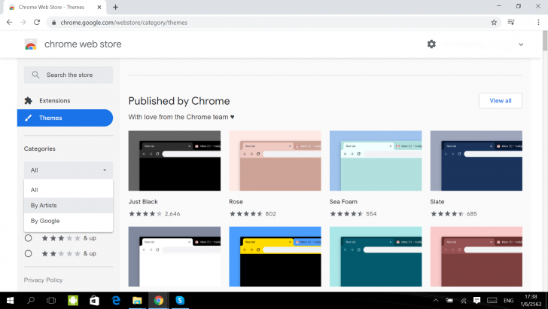
Task: Open the Microsoft Store taskbar icon
Action: coord(94,300)
